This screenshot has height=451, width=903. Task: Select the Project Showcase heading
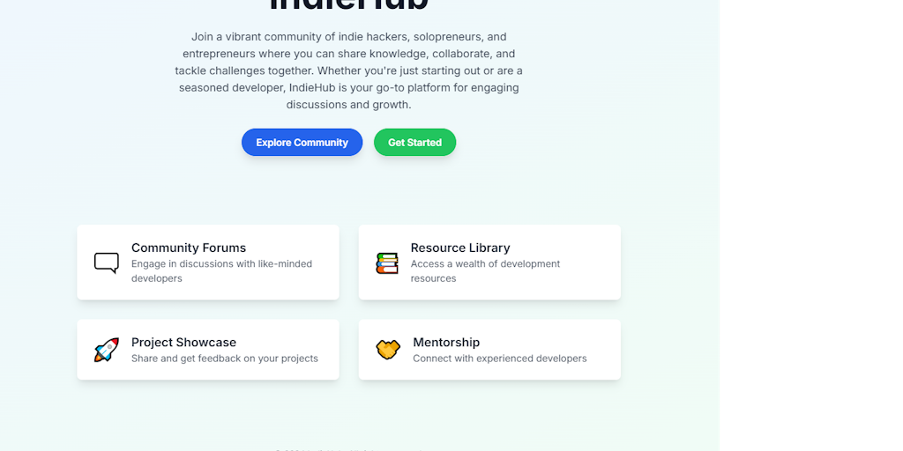point(183,343)
